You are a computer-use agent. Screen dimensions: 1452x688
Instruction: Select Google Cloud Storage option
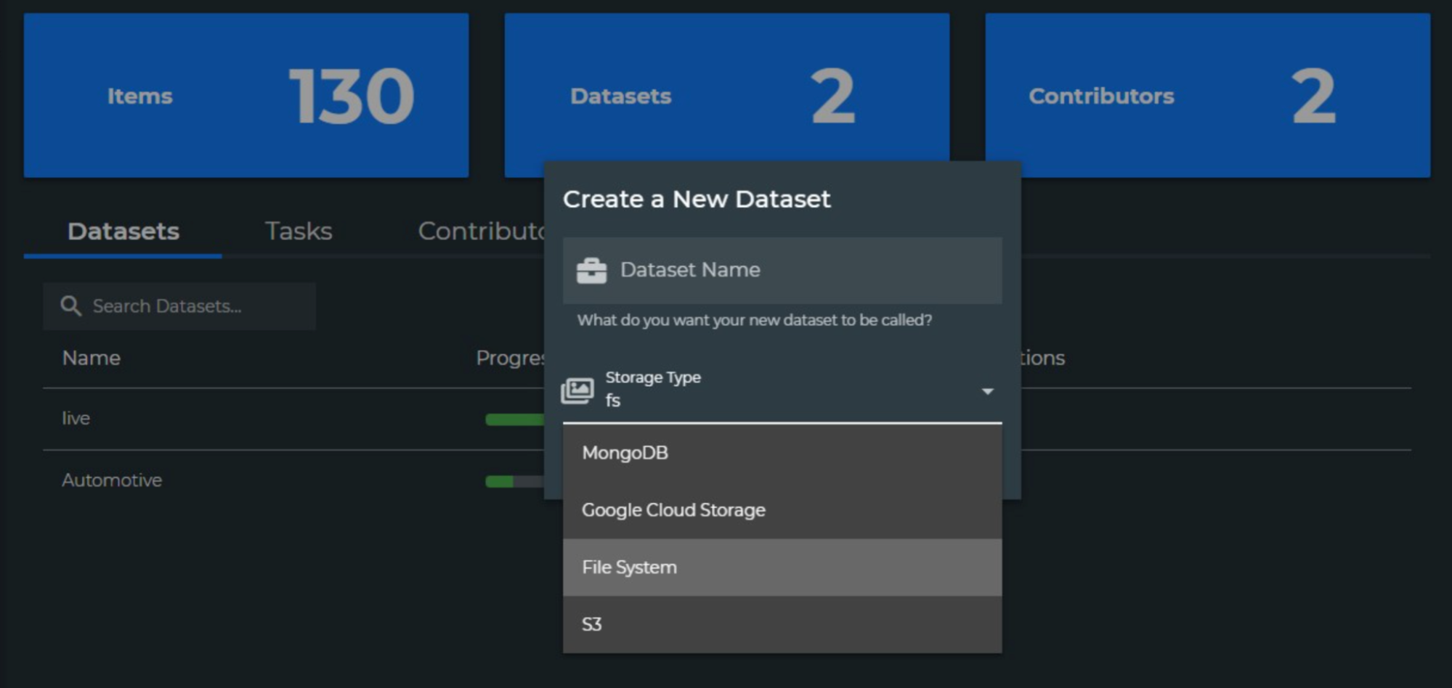(782, 510)
